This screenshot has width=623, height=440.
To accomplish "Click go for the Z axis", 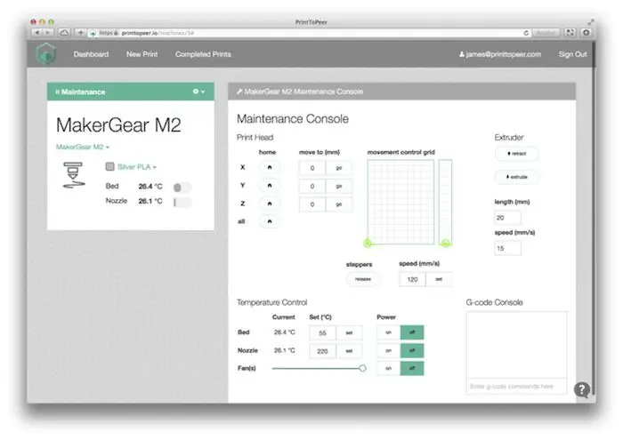I will 339,204.
